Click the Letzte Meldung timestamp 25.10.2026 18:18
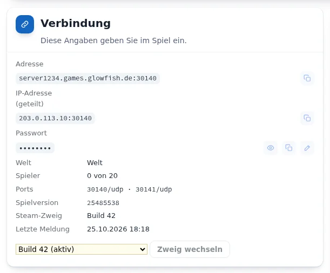This screenshot has height=273, width=330. (118, 229)
